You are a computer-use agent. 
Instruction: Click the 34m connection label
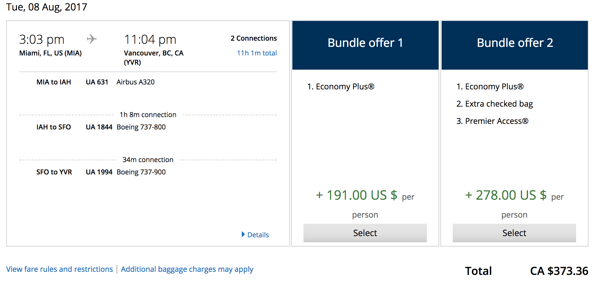tap(148, 160)
